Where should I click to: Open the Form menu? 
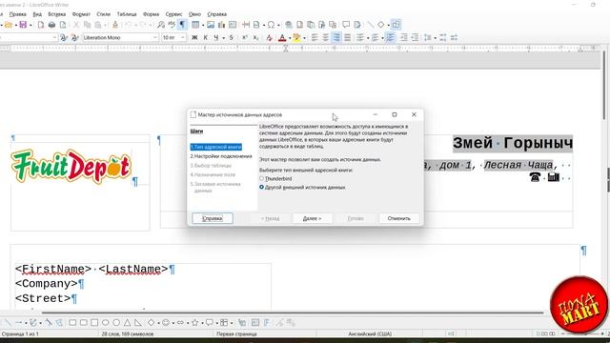151,14
